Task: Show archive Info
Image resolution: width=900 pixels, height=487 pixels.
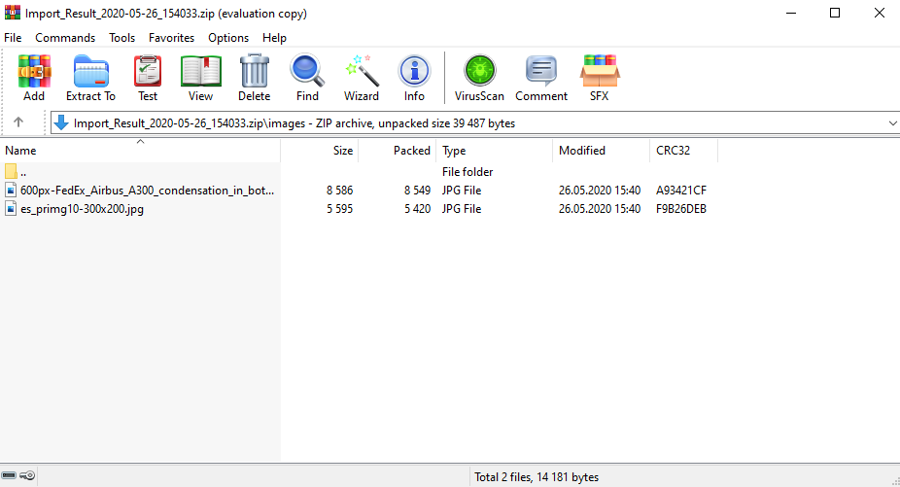Action: 414,78
